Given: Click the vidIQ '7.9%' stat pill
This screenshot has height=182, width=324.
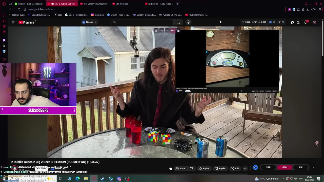Looking at the screenshot, I should 268,167.
